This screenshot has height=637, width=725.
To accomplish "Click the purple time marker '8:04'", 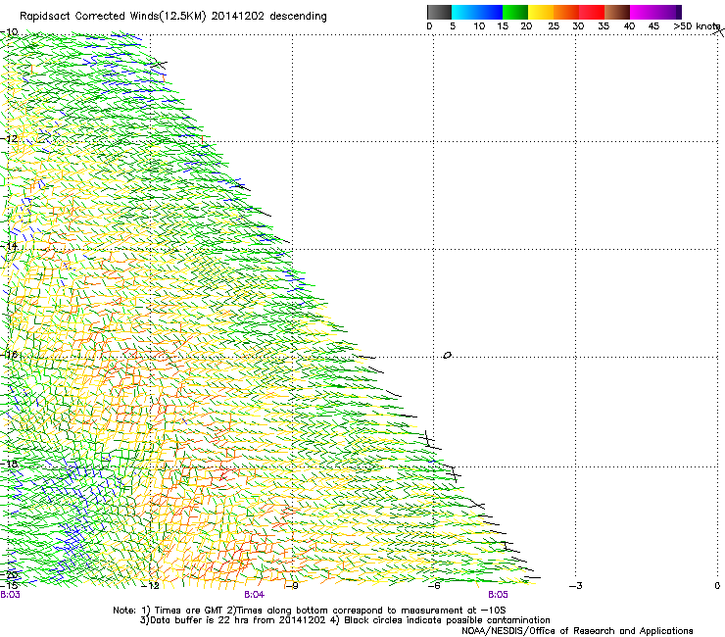I will (255, 595).
